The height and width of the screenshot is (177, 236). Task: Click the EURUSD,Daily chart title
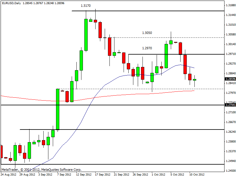coord(11,3)
